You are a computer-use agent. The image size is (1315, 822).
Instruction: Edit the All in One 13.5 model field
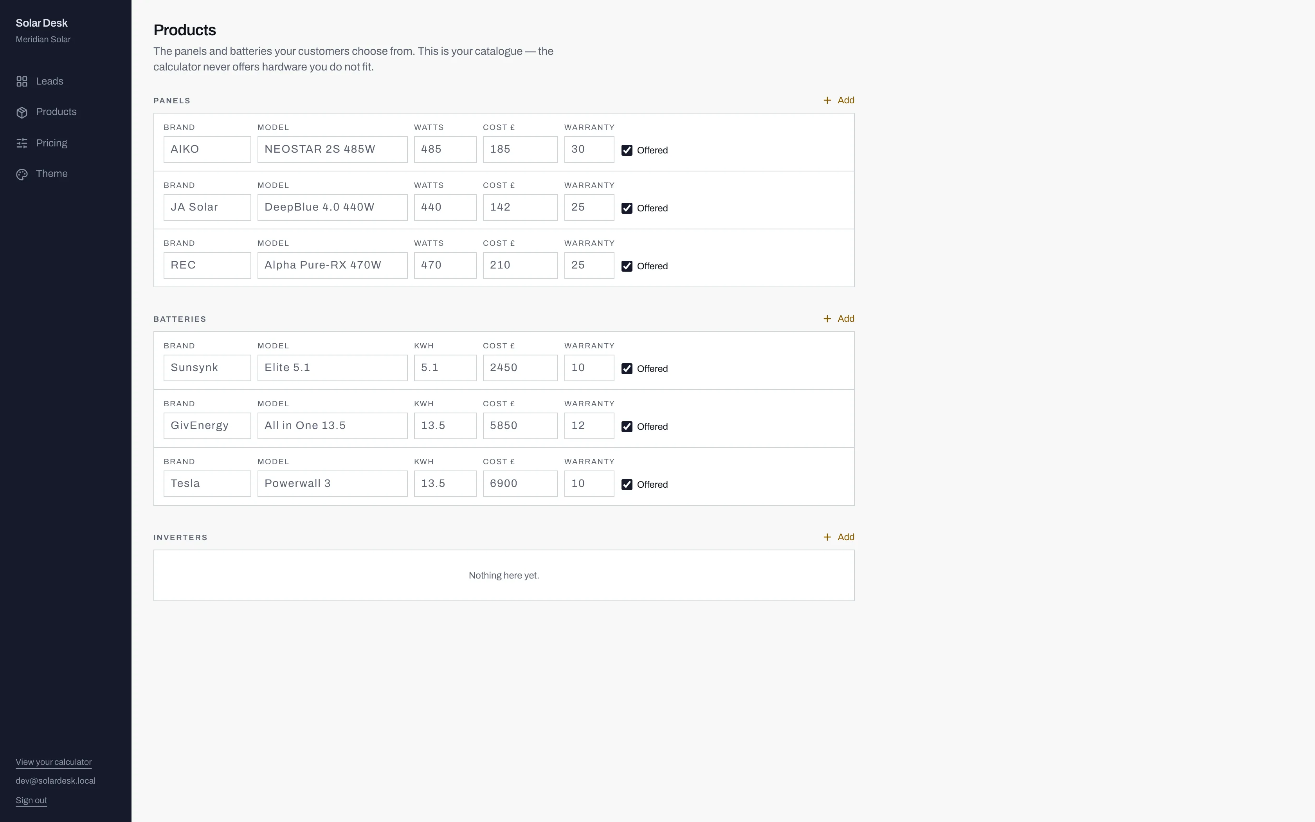point(333,426)
